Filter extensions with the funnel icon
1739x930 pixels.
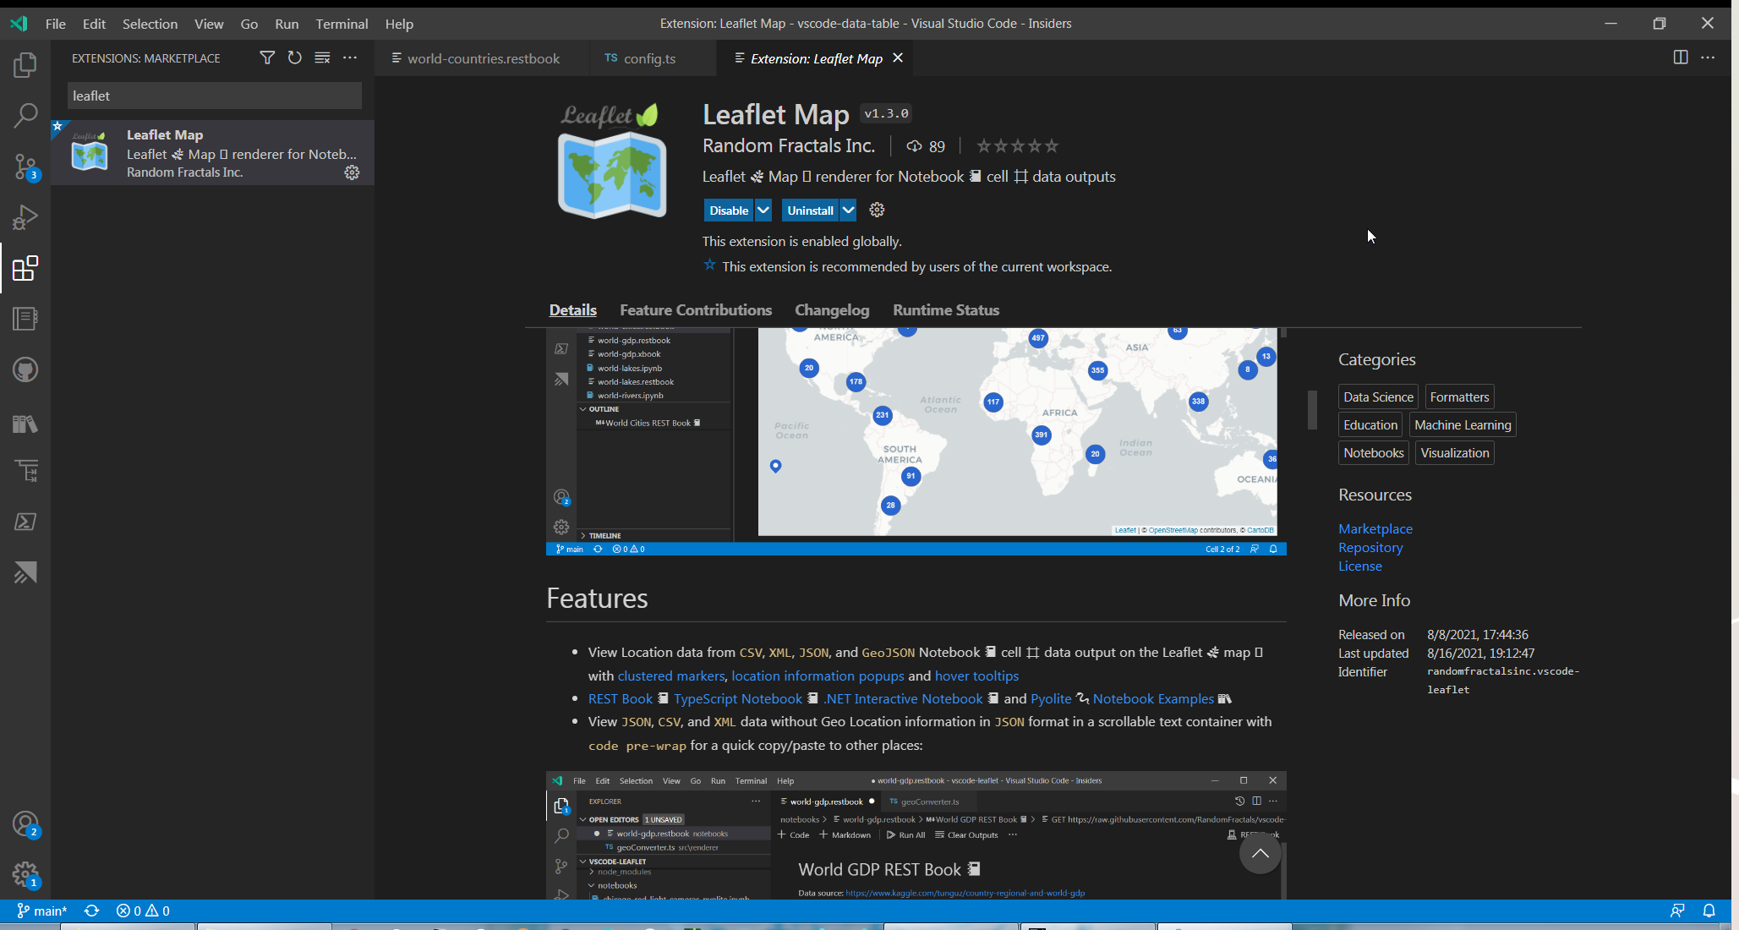(267, 57)
